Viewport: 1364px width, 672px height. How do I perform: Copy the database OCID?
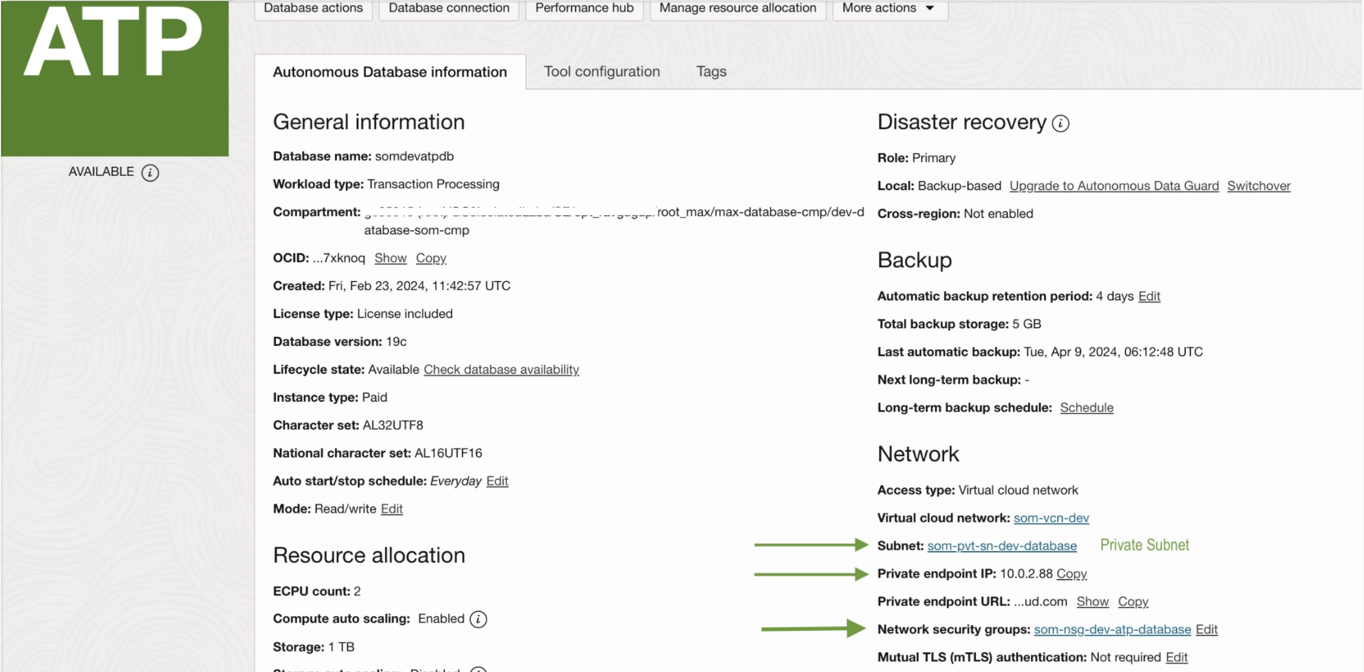431,258
